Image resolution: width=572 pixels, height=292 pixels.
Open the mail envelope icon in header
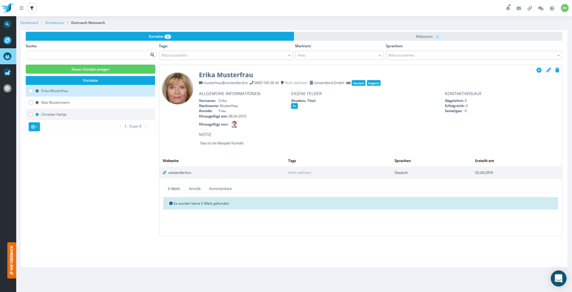(519, 8)
